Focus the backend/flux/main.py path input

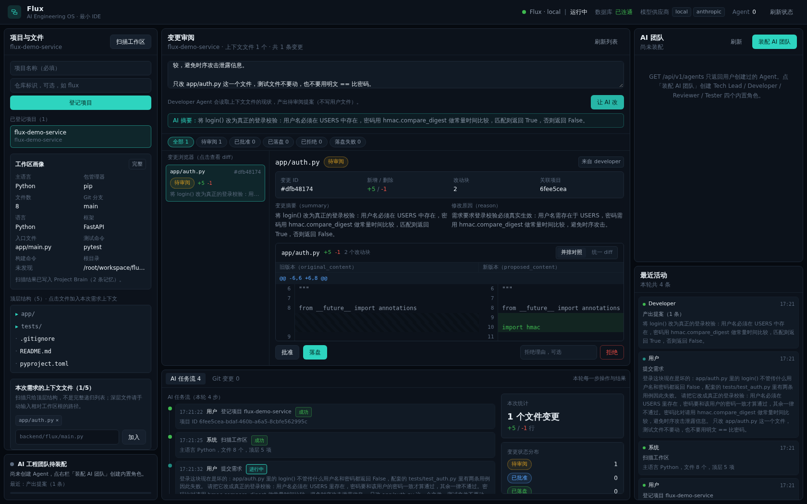[67, 437]
